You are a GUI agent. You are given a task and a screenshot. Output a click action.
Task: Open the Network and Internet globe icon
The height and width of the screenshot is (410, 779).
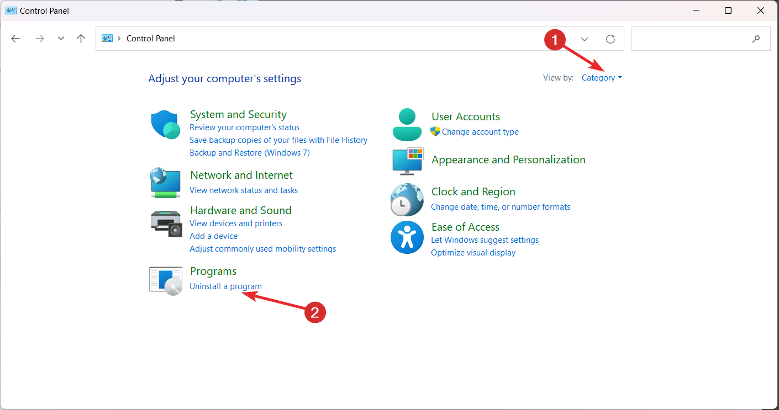[x=165, y=183]
